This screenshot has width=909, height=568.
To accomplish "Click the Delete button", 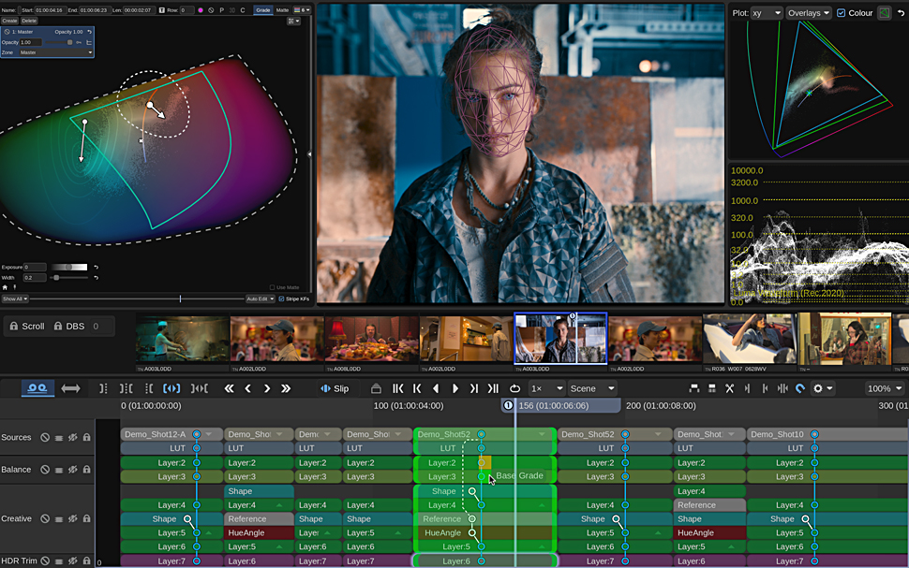I will [x=29, y=20].
